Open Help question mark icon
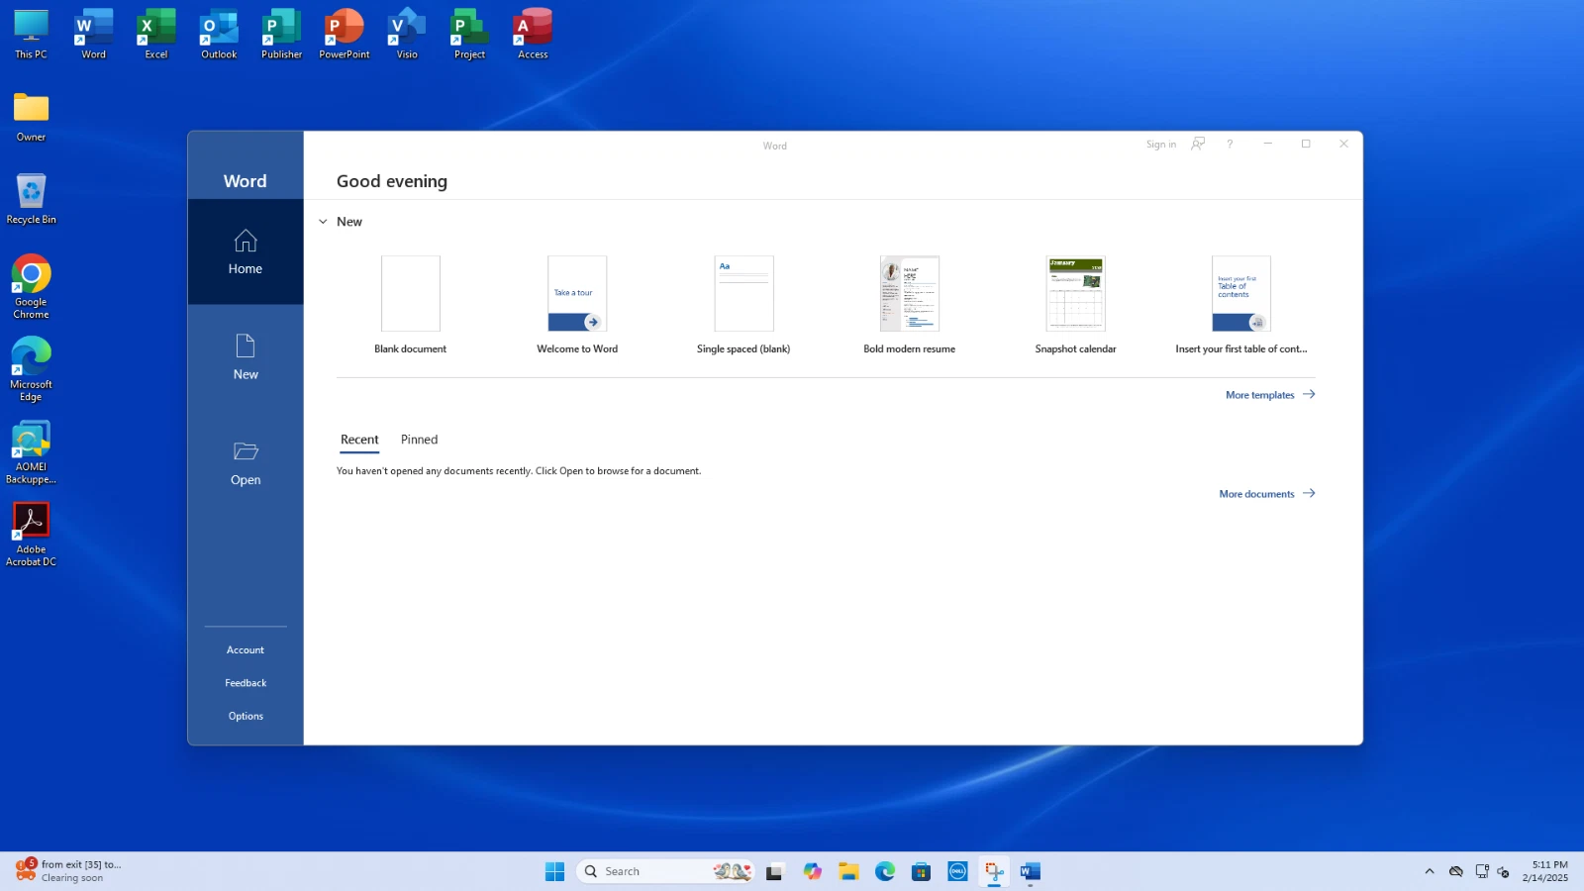This screenshot has width=1584, height=891. click(1230, 145)
